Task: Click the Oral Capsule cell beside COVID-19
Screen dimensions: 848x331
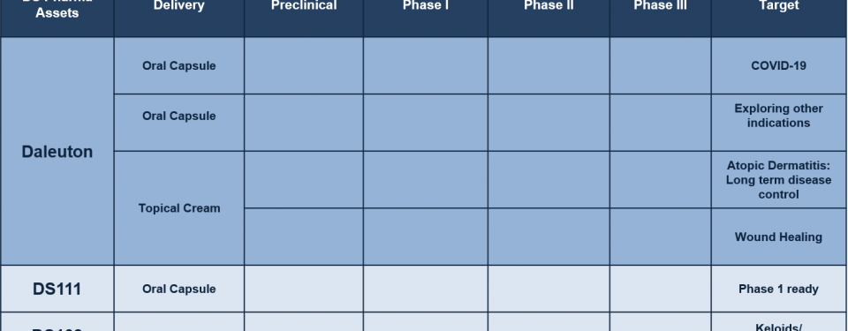Action: pyautogui.click(x=179, y=65)
